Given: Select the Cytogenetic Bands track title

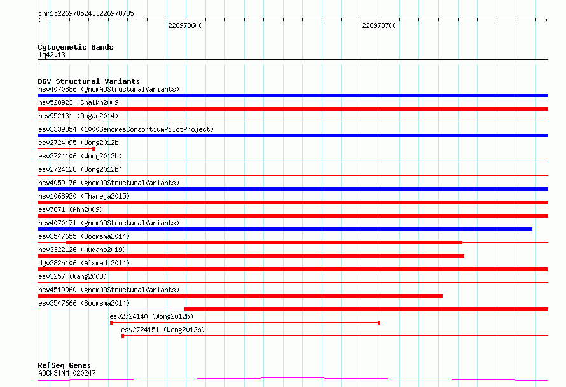Looking at the screenshot, I should pos(76,47).
